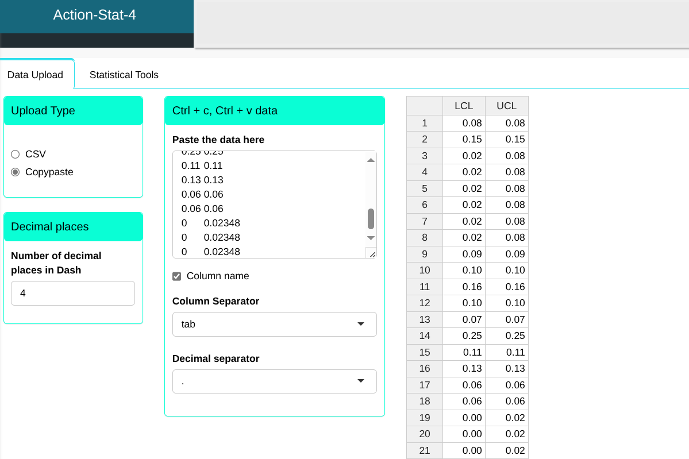Click the UCL cell in row 3

506,156
